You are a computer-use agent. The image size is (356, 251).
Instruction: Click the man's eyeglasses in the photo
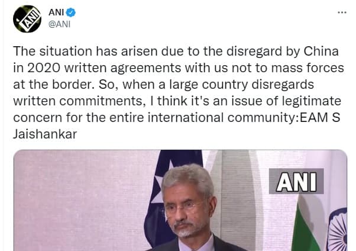click(x=184, y=207)
